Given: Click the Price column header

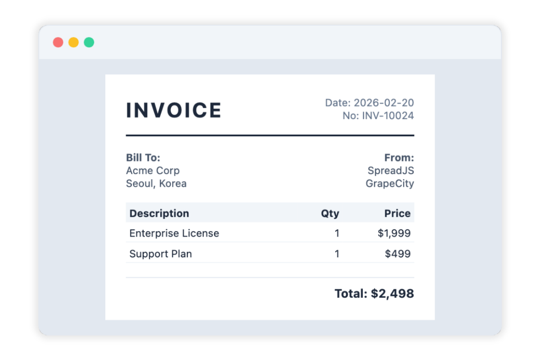Looking at the screenshot, I should coord(397,213).
